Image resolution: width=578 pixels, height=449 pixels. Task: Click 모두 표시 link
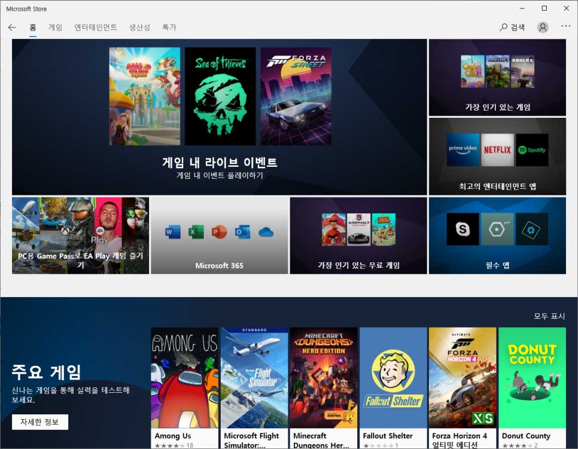click(549, 316)
